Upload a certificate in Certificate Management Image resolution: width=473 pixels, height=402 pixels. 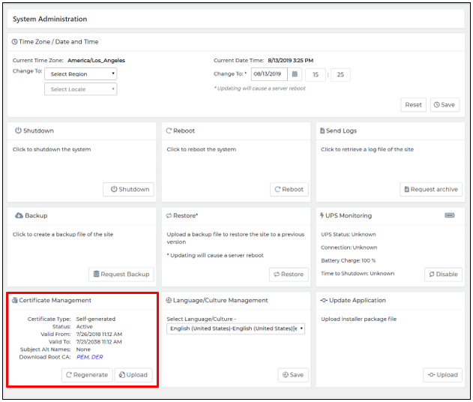(133, 374)
